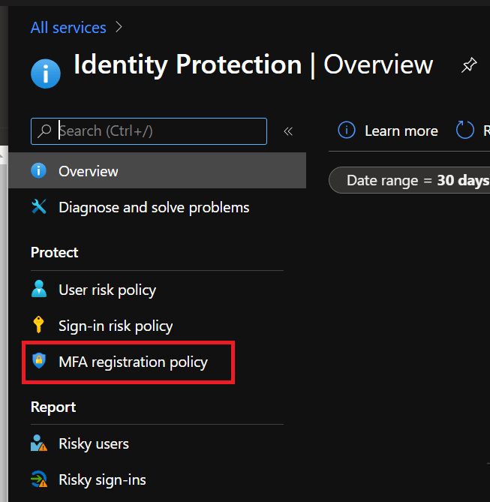
Task: Go to the Risky users report
Action: pyautogui.click(x=94, y=443)
